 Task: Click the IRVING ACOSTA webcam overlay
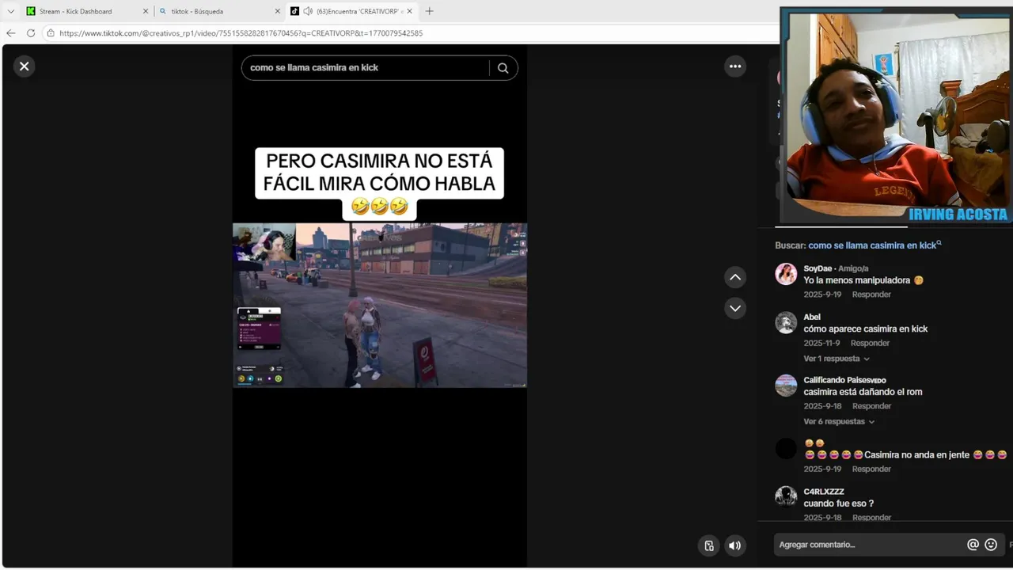896,116
